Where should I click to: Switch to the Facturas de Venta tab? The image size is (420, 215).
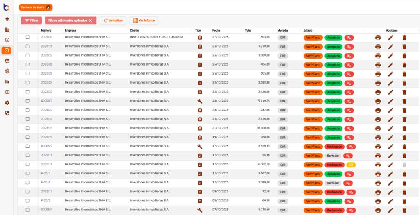pyautogui.click(x=33, y=7)
